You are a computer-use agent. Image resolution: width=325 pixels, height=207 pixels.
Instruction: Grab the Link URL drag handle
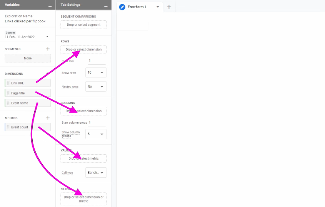click(8, 83)
